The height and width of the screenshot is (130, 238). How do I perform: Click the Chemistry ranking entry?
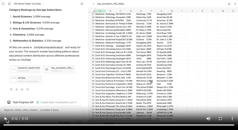tap(29, 35)
